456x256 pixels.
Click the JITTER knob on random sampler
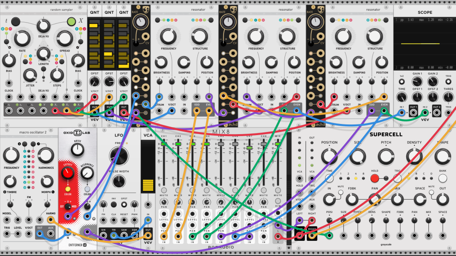tap(30, 75)
